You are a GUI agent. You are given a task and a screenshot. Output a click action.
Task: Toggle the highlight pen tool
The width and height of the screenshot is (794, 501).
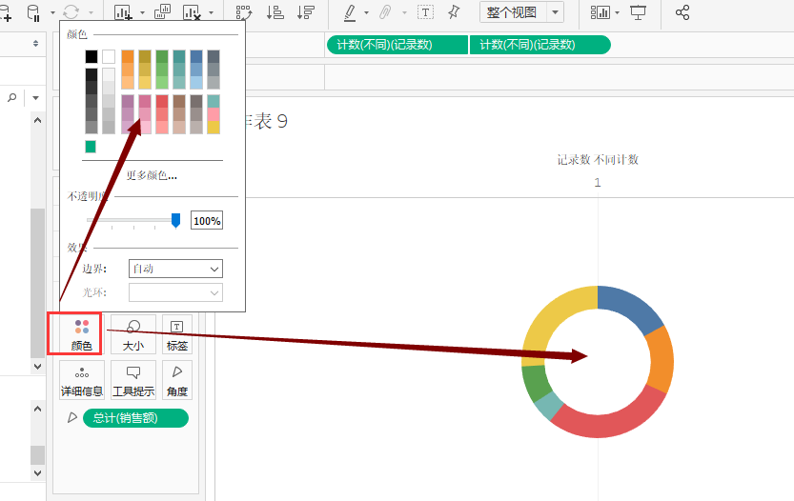tap(350, 12)
